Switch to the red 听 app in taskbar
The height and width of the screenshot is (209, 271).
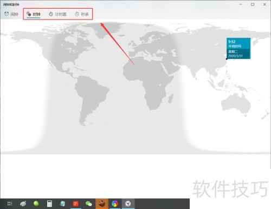point(75,204)
